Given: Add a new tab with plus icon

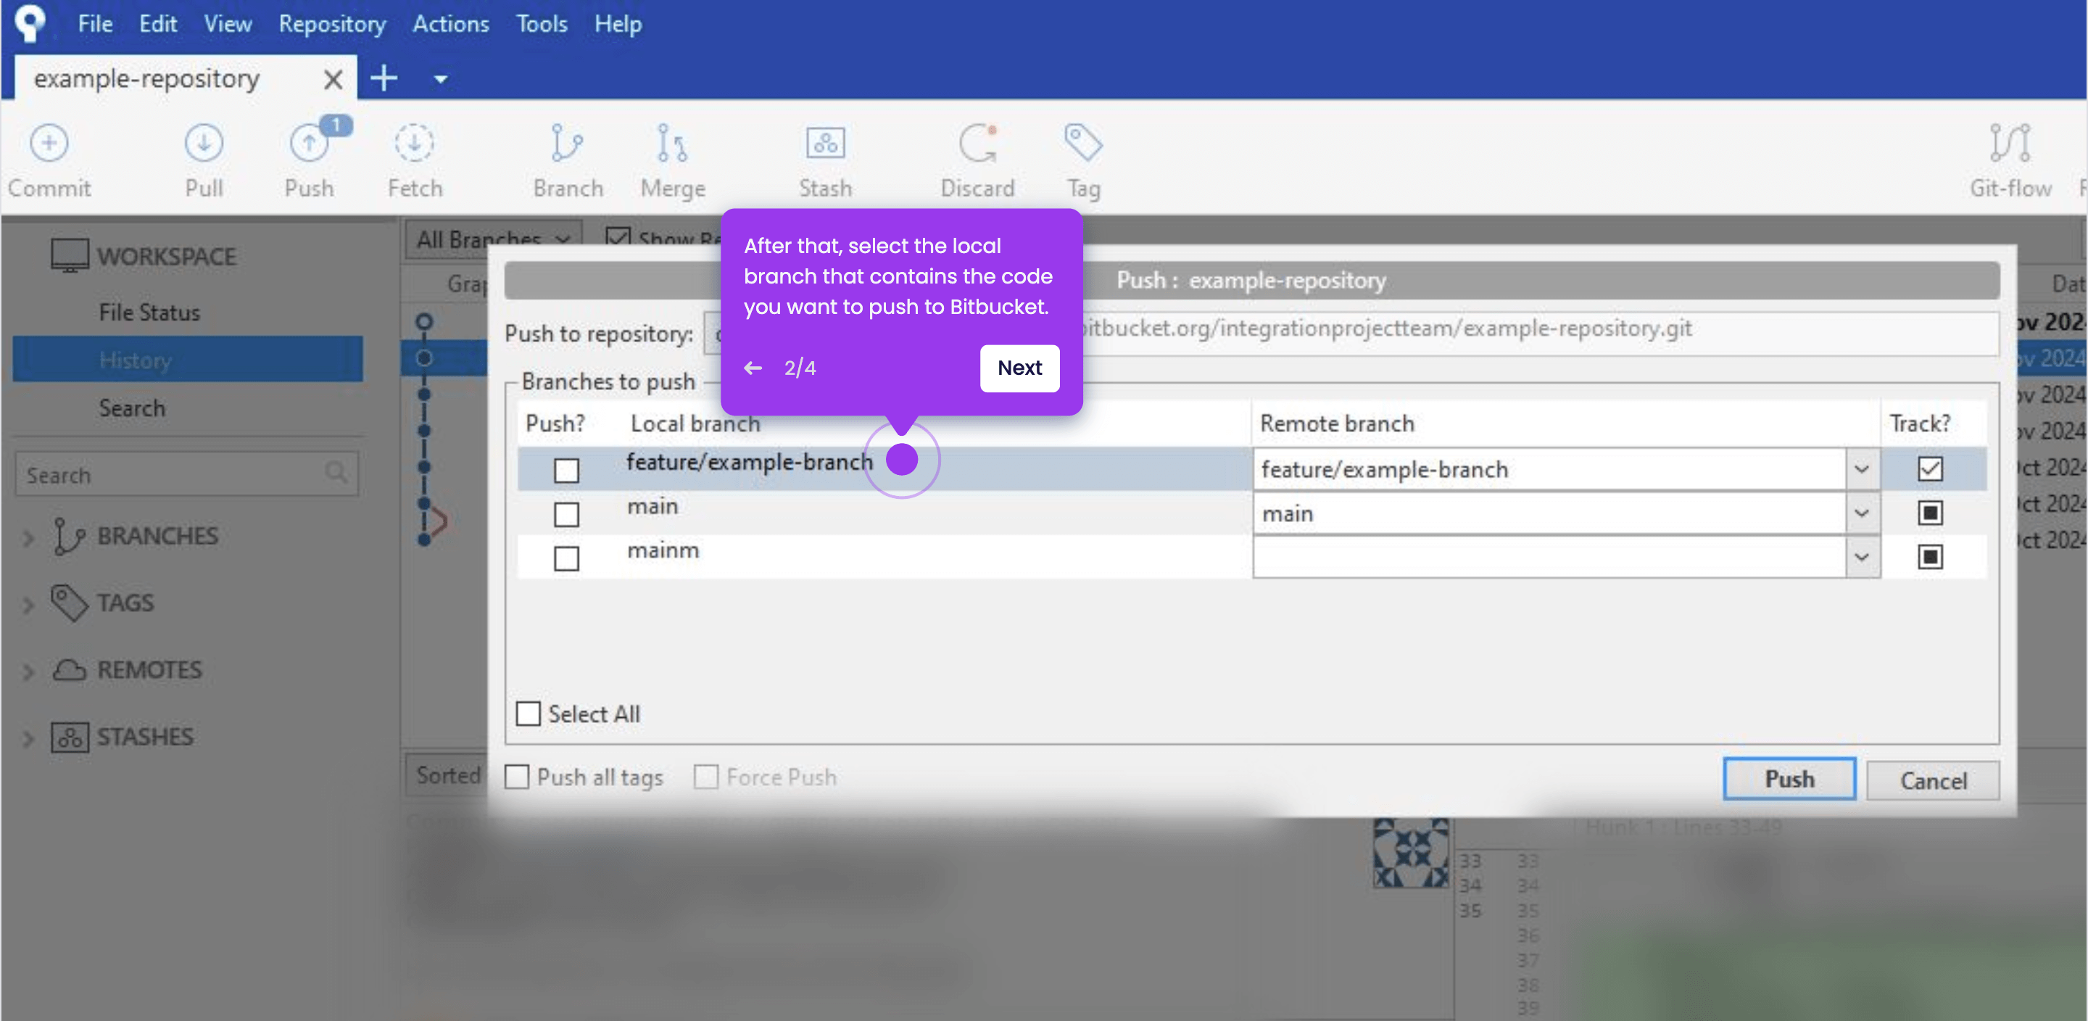Looking at the screenshot, I should pyautogui.click(x=384, y=78).
